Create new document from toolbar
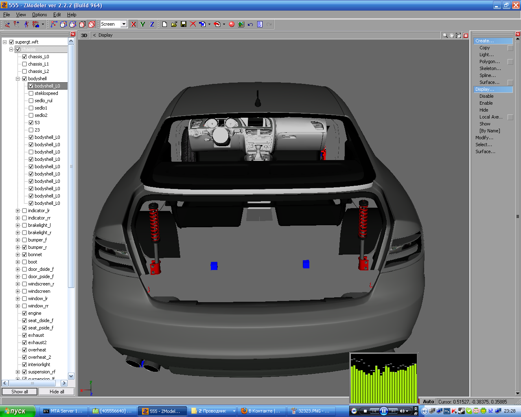 (x=164, y=24)
